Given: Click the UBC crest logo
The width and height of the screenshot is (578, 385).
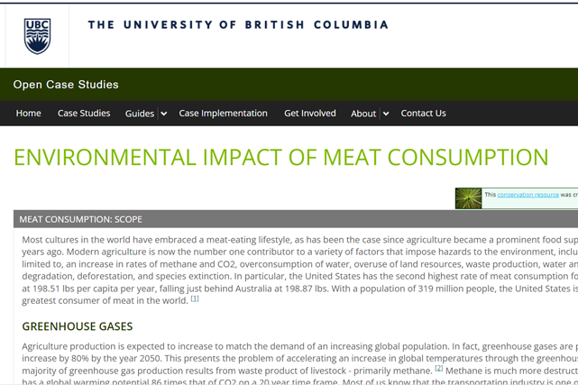Looking at the screenshot, I should tap(37, 36).
